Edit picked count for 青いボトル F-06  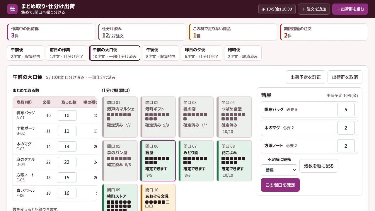(x=67, y=193)
